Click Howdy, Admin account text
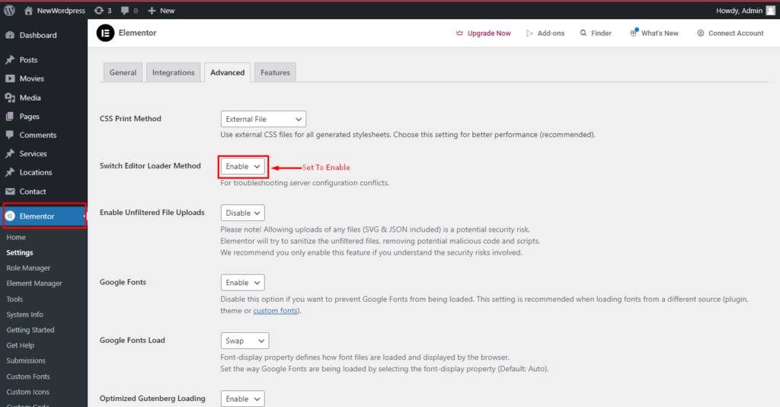The image size is (780, 407). pyautogui.click(x=739, y=11)
